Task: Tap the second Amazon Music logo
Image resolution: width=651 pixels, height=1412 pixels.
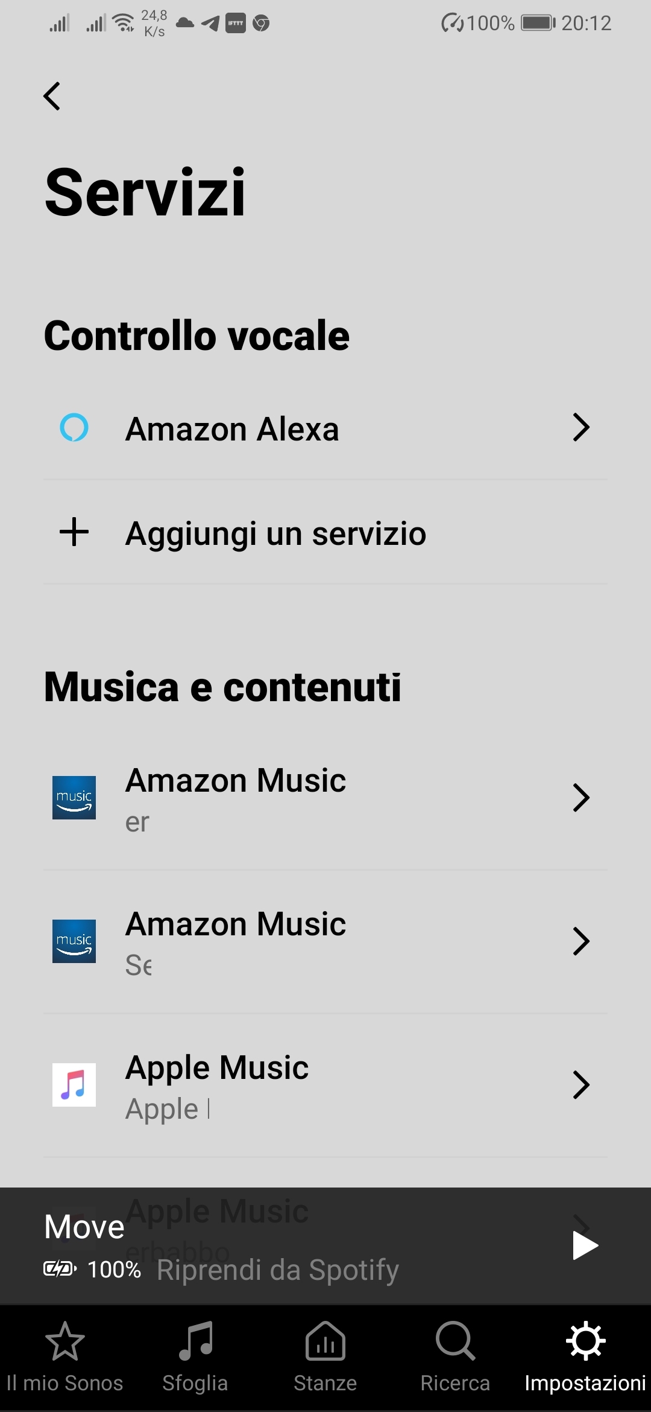Action: coord(74,941)
